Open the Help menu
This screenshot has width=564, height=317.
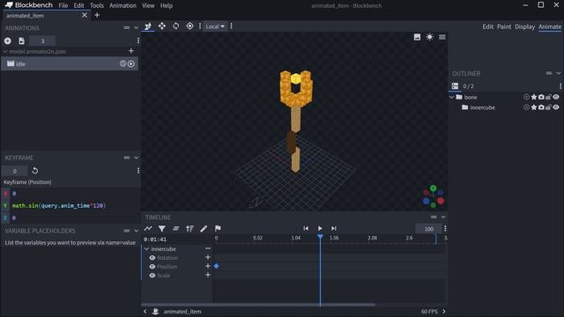click(x=167, y=6)
